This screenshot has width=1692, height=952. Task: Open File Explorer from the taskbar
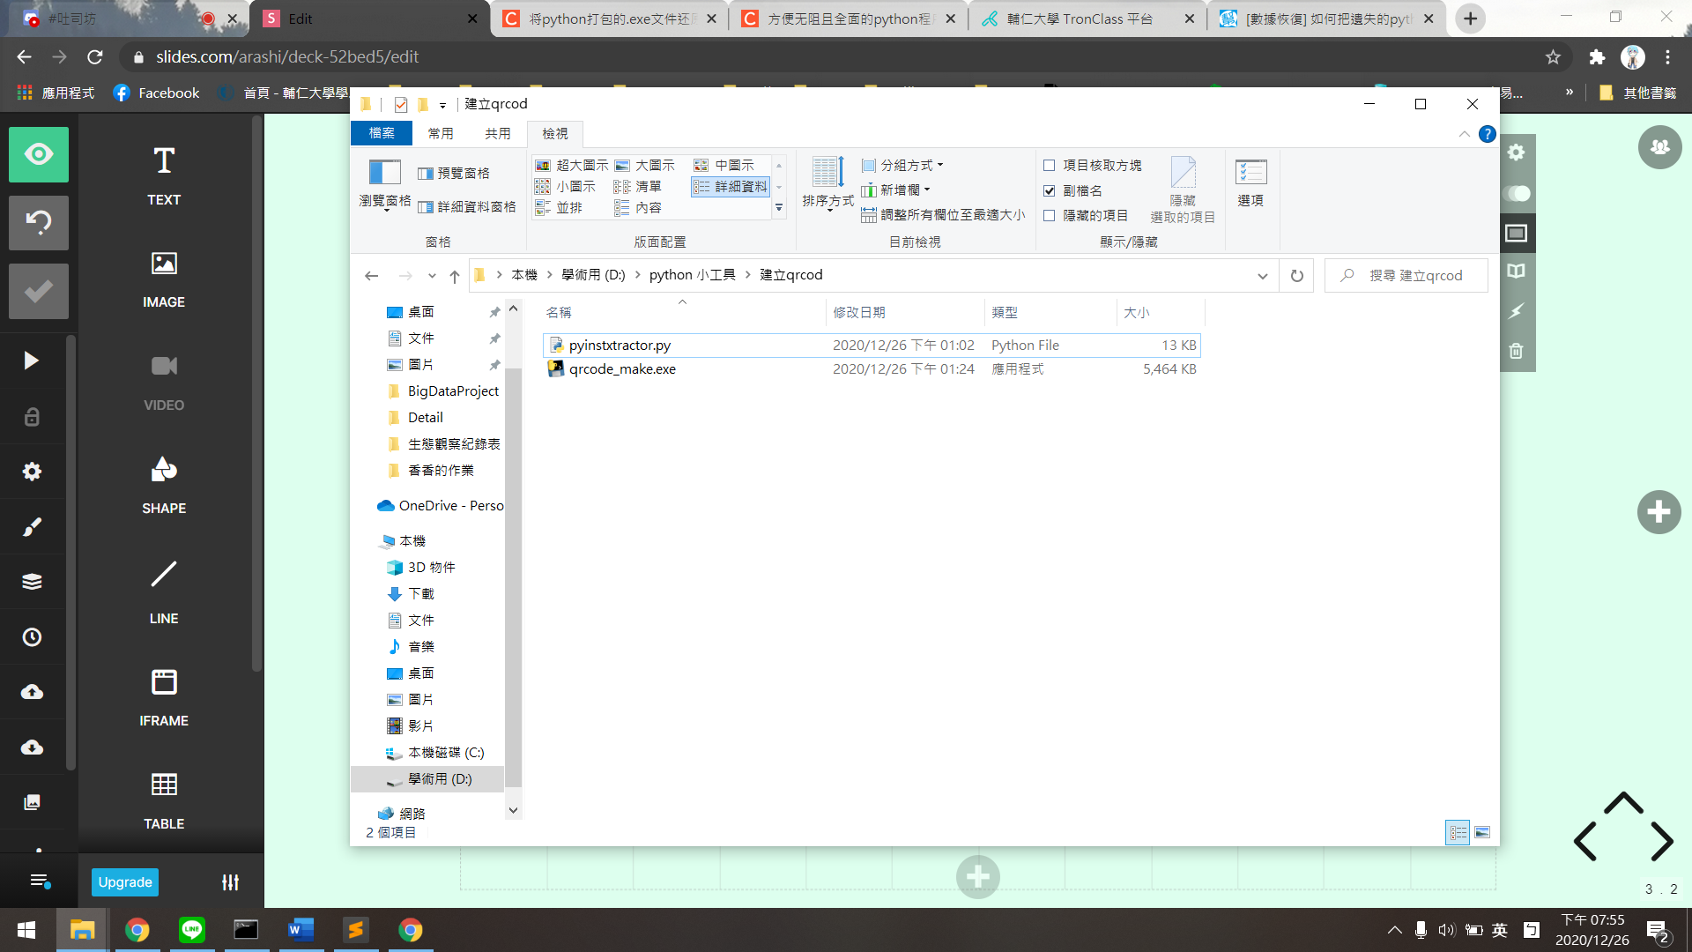coord(82,930)
